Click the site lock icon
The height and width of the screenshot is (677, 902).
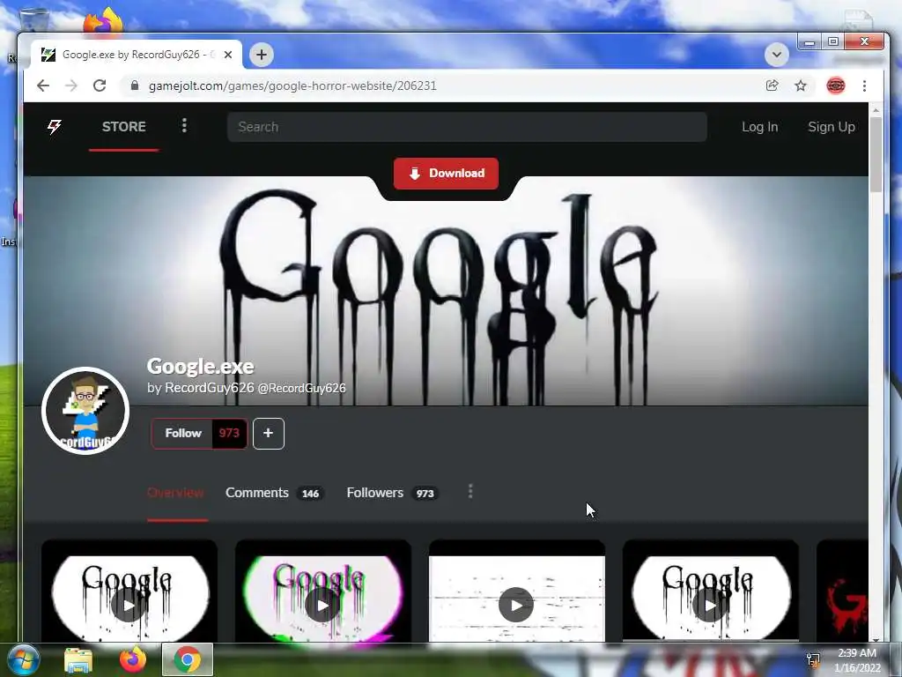135,86
